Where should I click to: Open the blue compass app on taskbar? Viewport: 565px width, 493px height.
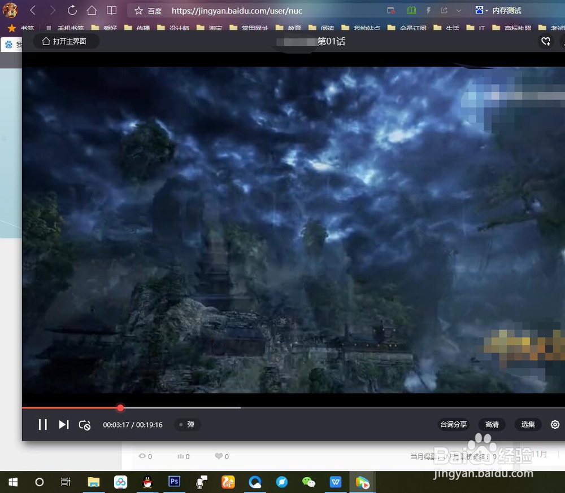tap(282, 482)
